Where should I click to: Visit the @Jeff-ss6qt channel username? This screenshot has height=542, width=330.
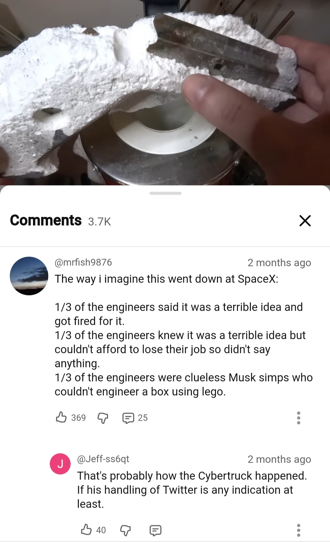[103, 459]
